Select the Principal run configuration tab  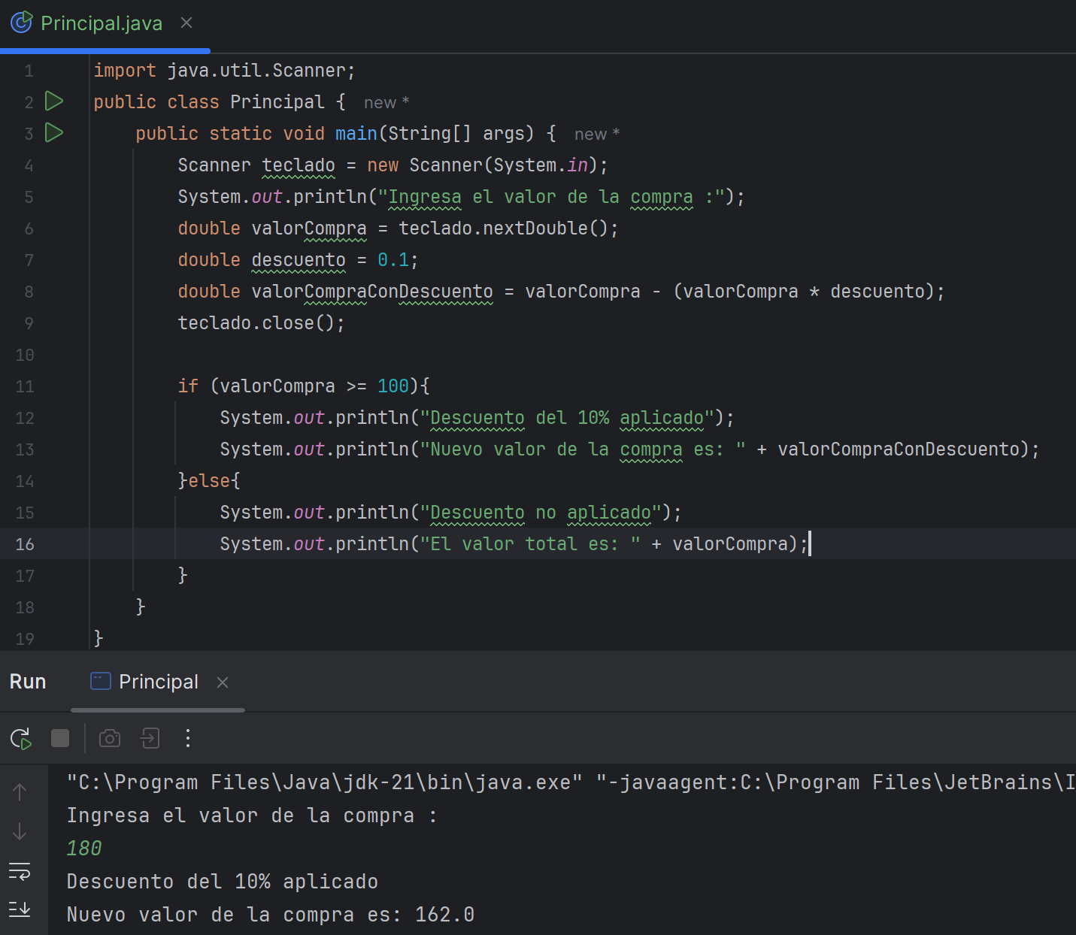[x=159, y=682]
